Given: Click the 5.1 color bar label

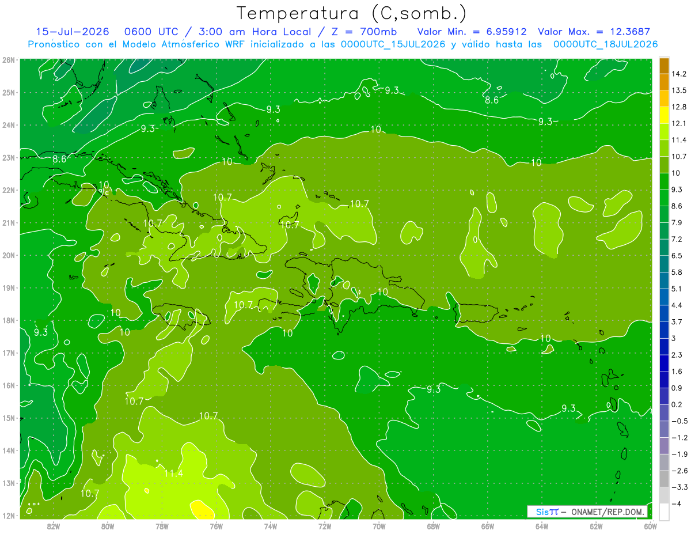Looking at the screenshot, I should click(678, 289).
